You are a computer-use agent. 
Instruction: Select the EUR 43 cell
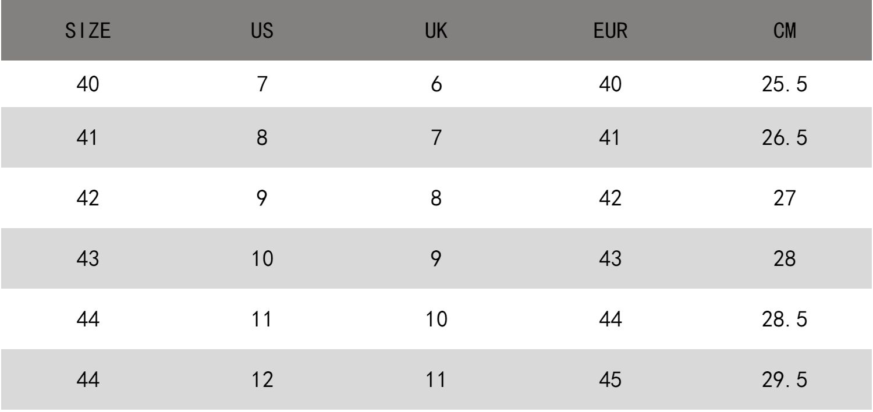[610, 260]
